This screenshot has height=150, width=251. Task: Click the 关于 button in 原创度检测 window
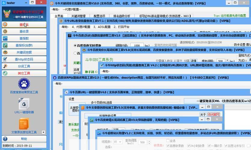point(203,115)
